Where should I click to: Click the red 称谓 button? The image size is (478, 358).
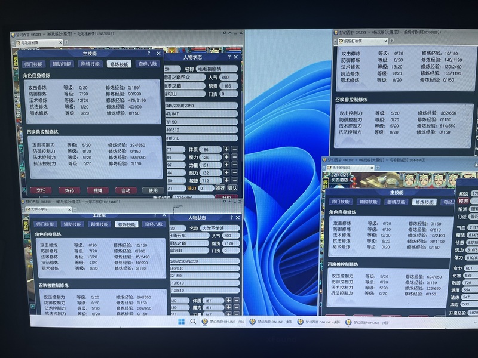464,201
